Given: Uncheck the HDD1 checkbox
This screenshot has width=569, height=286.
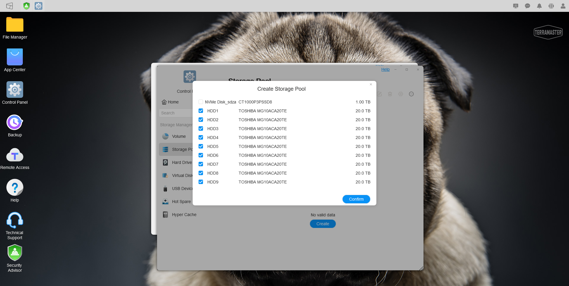Looking at the screenshot, I should (201, 111).
